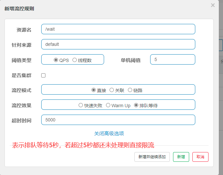Click the 资源名 input field containing /wait

click(118, 29)
